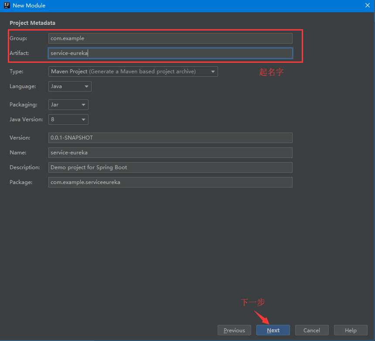Screen dimensions: 375x341
Task: Click the Java Version: label
Action: click(x=26, y=119)
